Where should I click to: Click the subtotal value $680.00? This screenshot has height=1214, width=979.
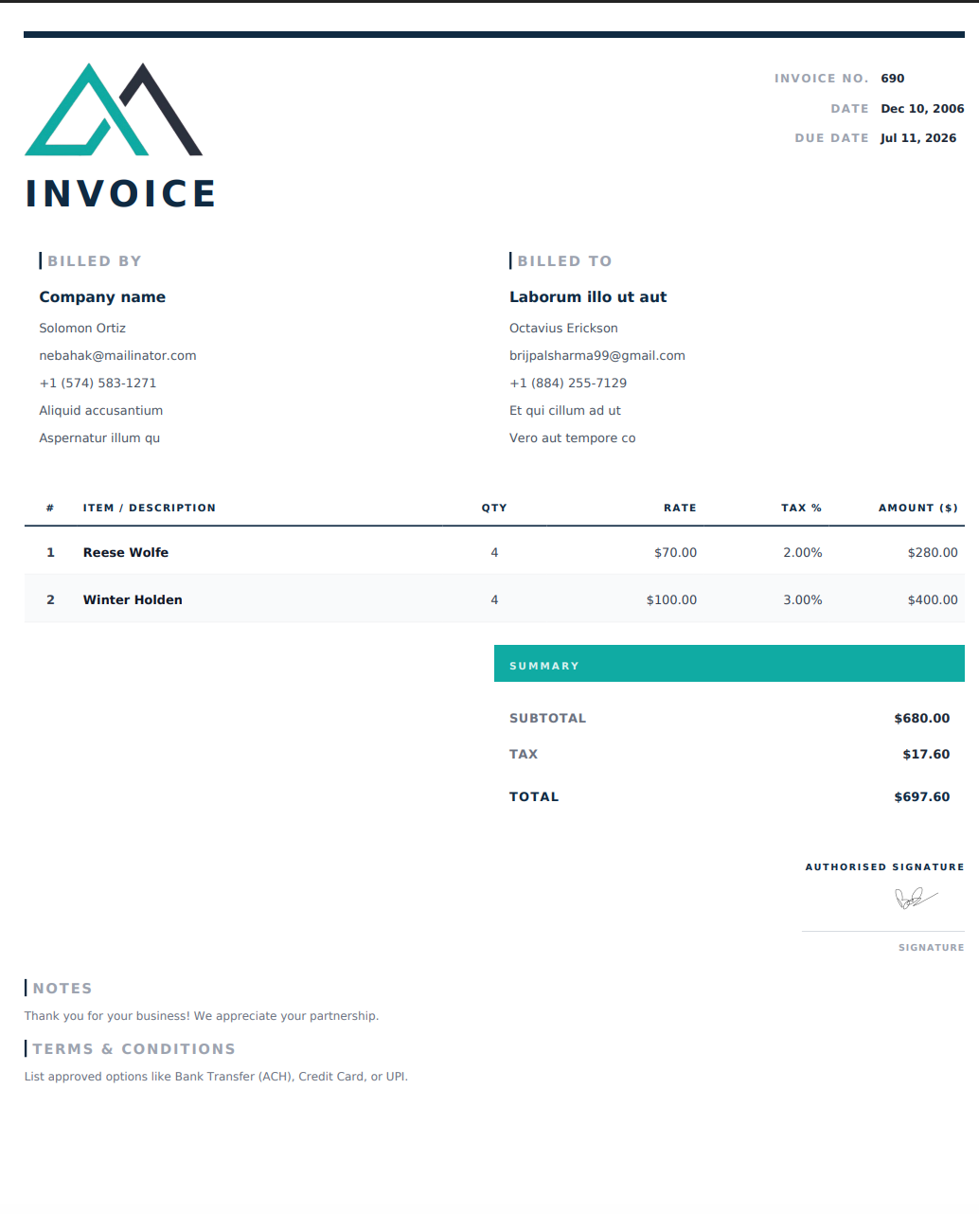[922, 719]
